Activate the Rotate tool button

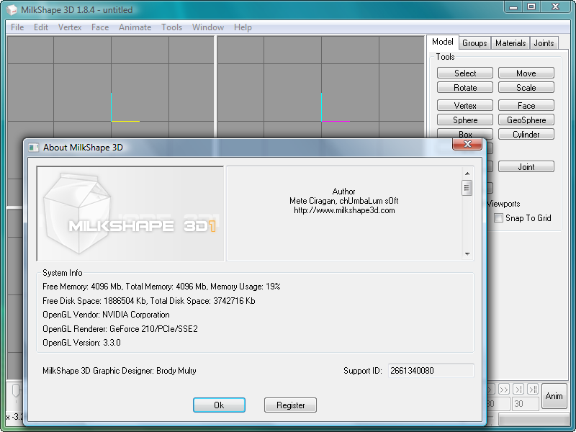click(464, 87)
